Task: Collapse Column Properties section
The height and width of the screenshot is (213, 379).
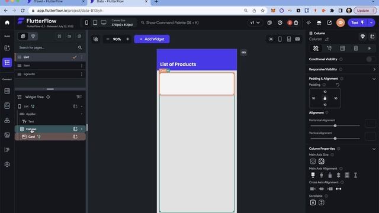Action: (x=374, y=149)
